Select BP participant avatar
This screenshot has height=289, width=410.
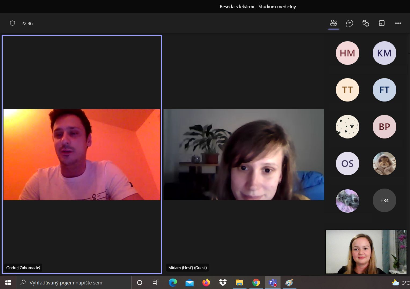click(384, 127)
